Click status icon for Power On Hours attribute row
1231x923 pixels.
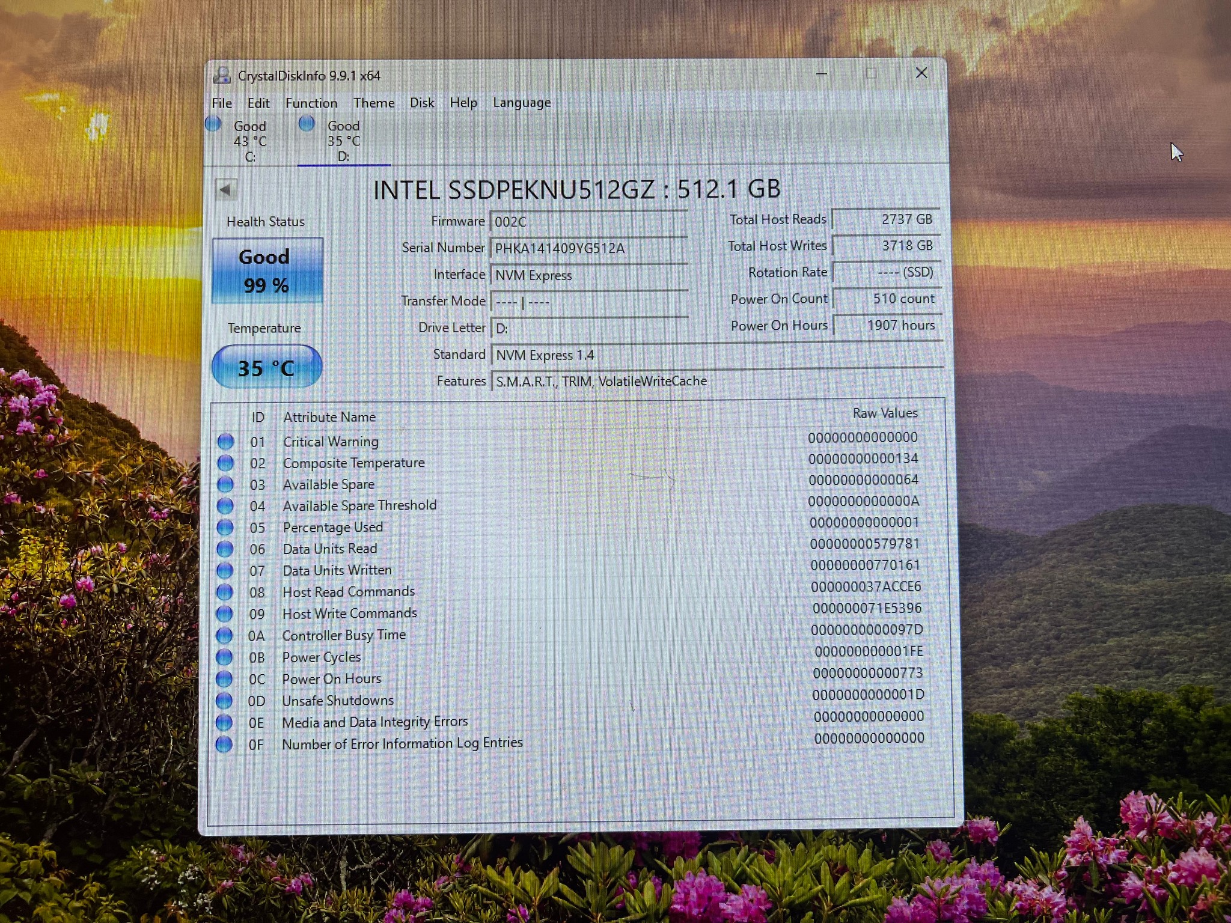coord(224,679)
